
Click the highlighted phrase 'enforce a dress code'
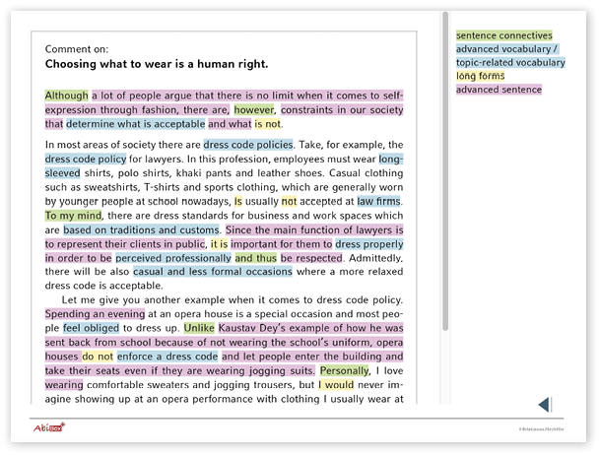[167, 356]
